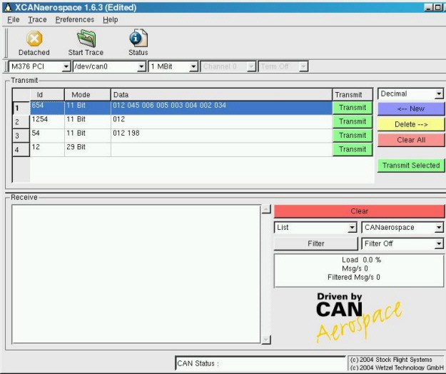
Task: Select the Data cell of row 1254
Action: click(221, 121)
